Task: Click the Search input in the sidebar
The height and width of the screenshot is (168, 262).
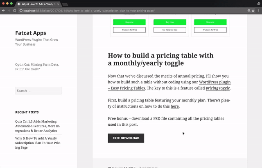Action: click(x=38, y=91)
